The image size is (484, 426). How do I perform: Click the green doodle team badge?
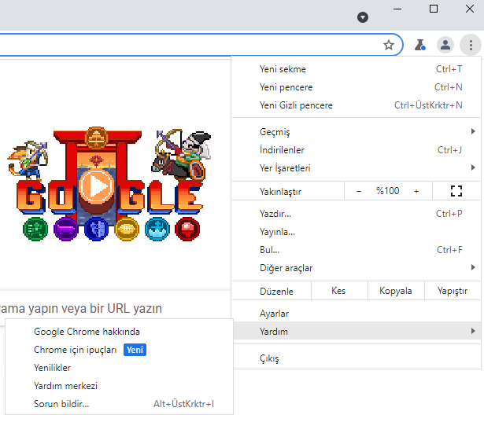(35, 229)
